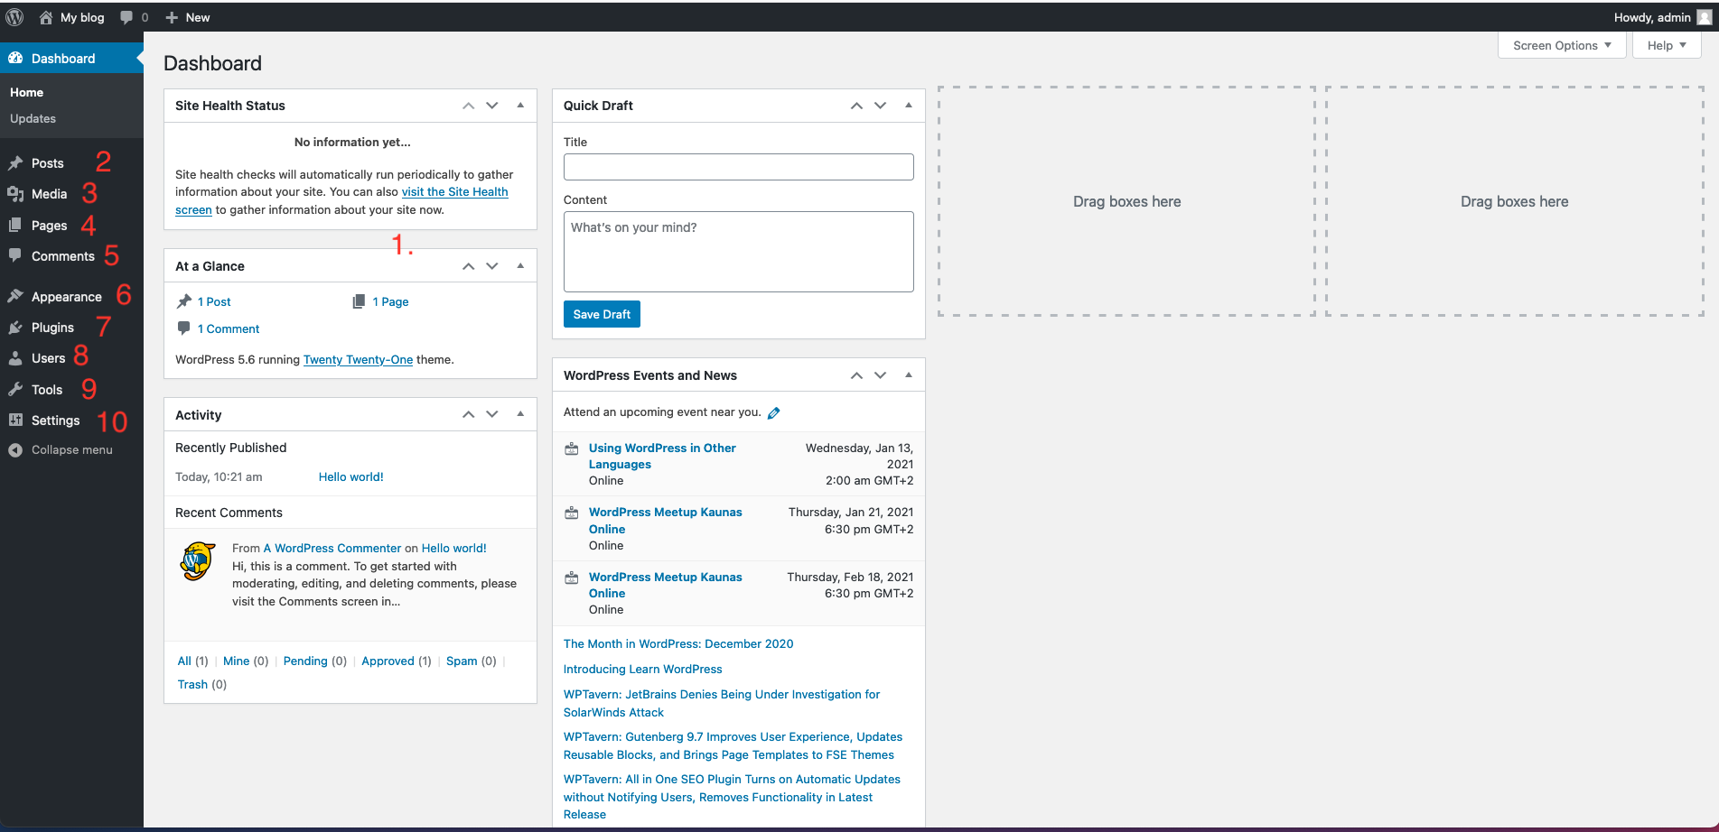Move Site Health Status box up

click(x=468, y=106)
